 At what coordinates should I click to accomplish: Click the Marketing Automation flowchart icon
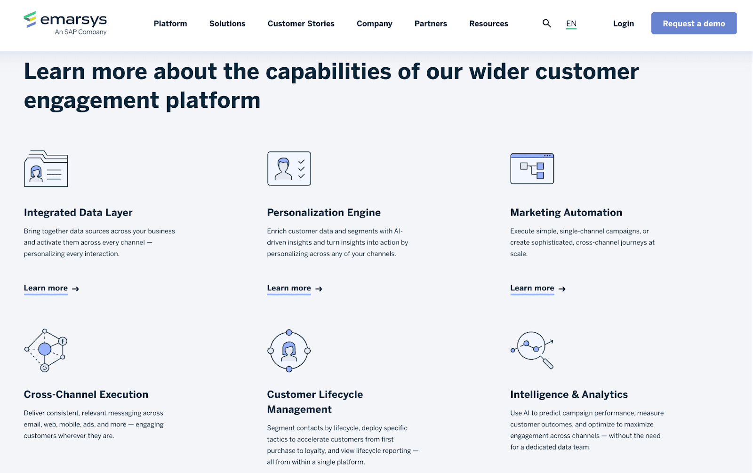coord(532,168)
